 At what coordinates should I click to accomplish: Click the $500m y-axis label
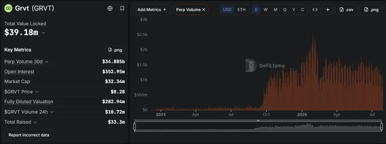[x=141, y=95]
